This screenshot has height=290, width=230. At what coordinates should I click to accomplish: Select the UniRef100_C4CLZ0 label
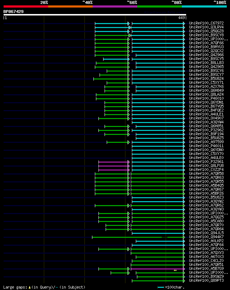(x=206, y=261)
